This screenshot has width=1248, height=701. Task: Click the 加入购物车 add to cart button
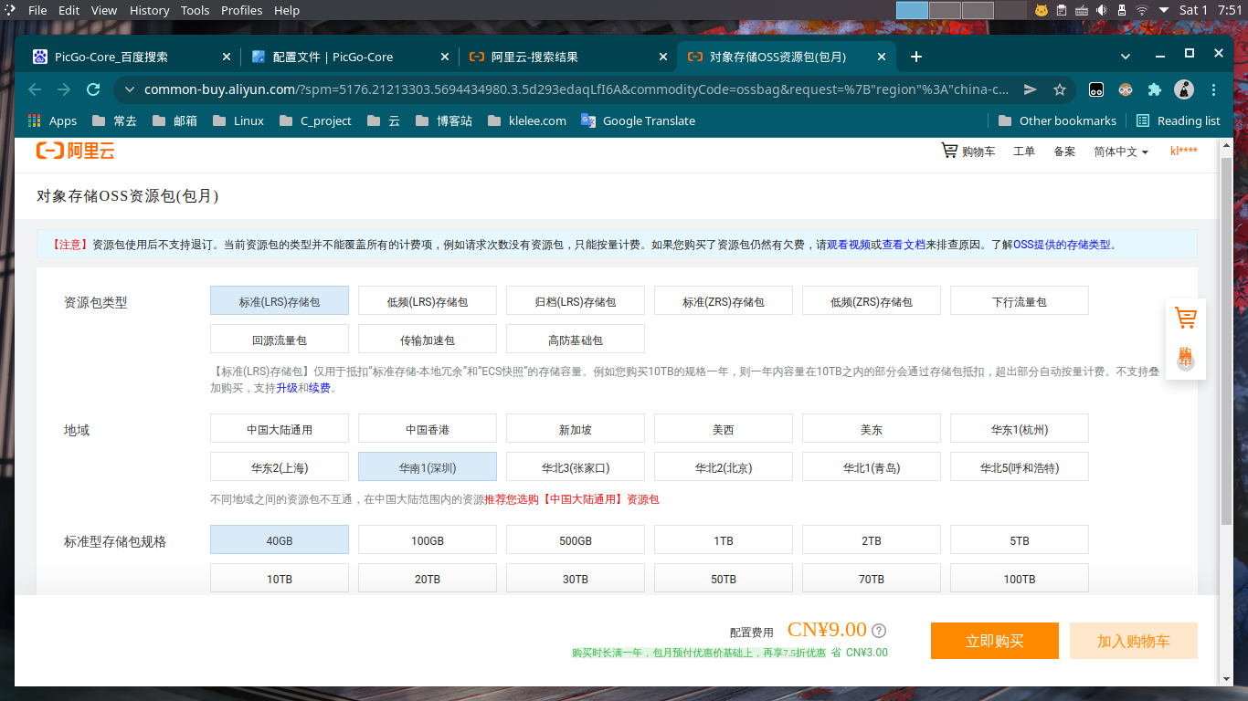pos(1134,641)
